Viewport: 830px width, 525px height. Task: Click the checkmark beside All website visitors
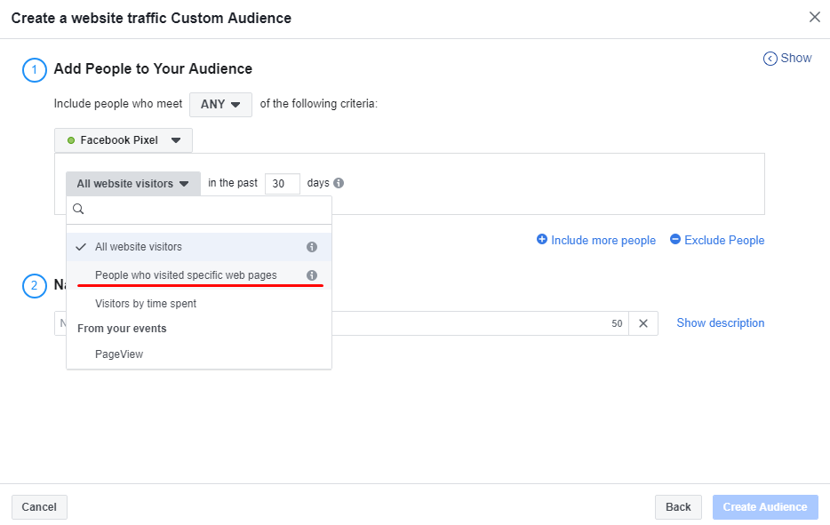pos(81,247)
